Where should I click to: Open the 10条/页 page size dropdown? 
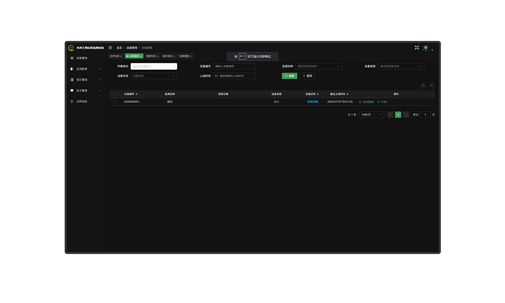click(x=372, y=115)
